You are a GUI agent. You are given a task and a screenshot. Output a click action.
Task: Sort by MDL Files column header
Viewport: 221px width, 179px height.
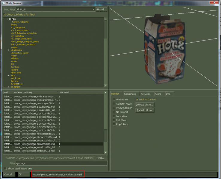tap(35, 93)
